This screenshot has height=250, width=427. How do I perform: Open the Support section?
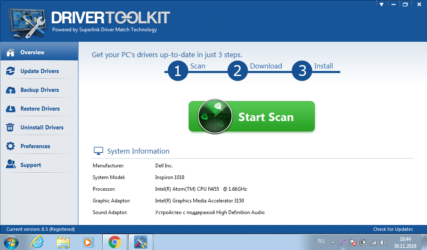pyautogui.click(x=39, y=165)
